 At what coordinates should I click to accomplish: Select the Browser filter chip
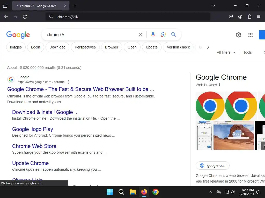tap(112, 47)
